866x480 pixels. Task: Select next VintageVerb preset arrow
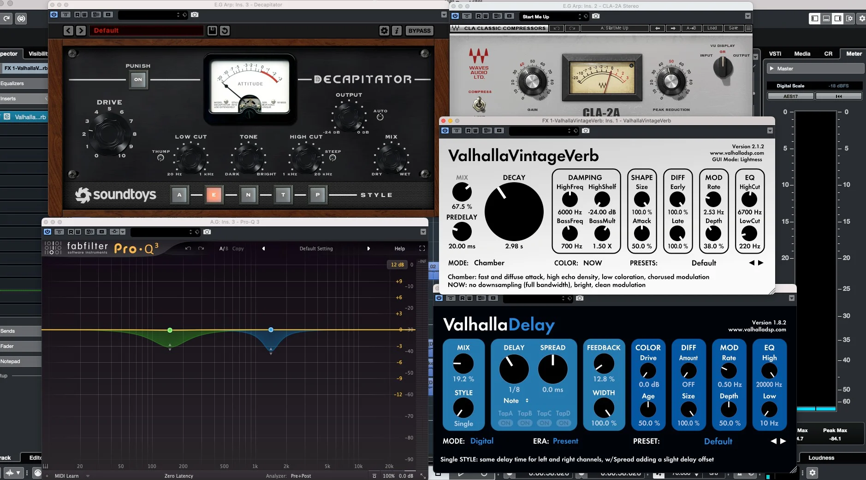(761, 263)
